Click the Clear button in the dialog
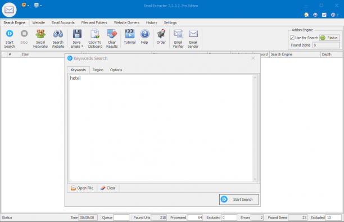344x222 pixels. pos(108,188)
